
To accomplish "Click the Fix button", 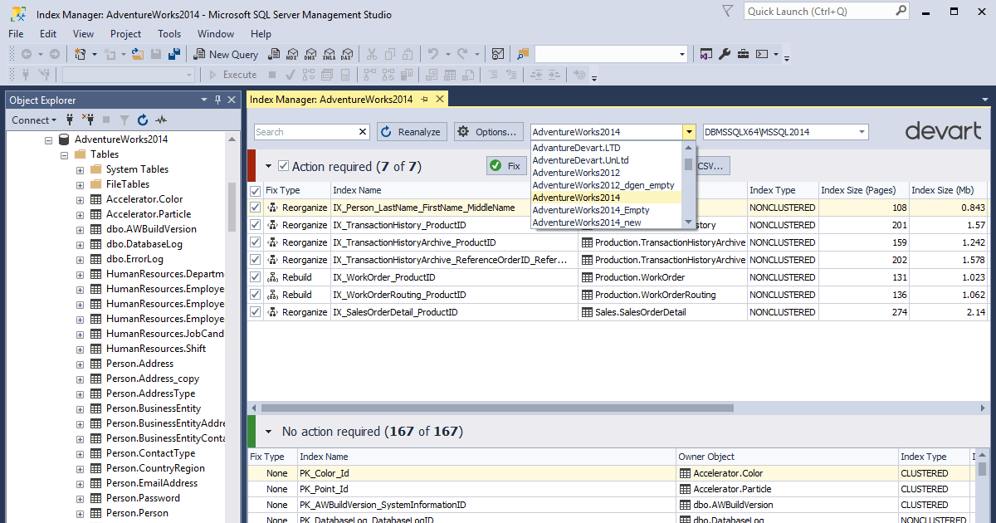I will [x=506, y=165].
